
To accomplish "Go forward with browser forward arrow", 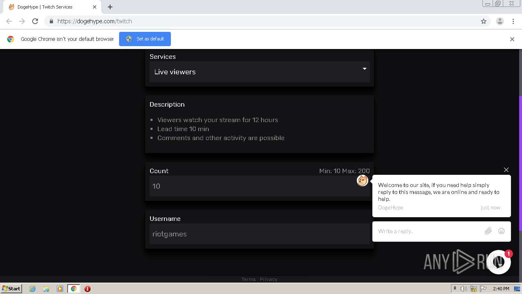I will coord(22,21).
